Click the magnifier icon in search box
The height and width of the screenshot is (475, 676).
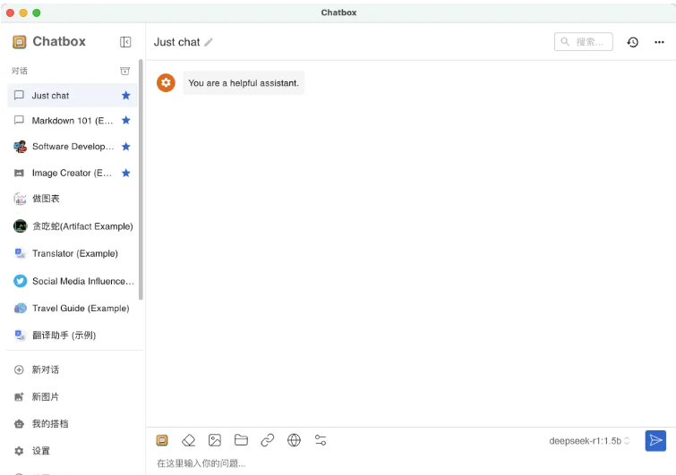(565, 42)
